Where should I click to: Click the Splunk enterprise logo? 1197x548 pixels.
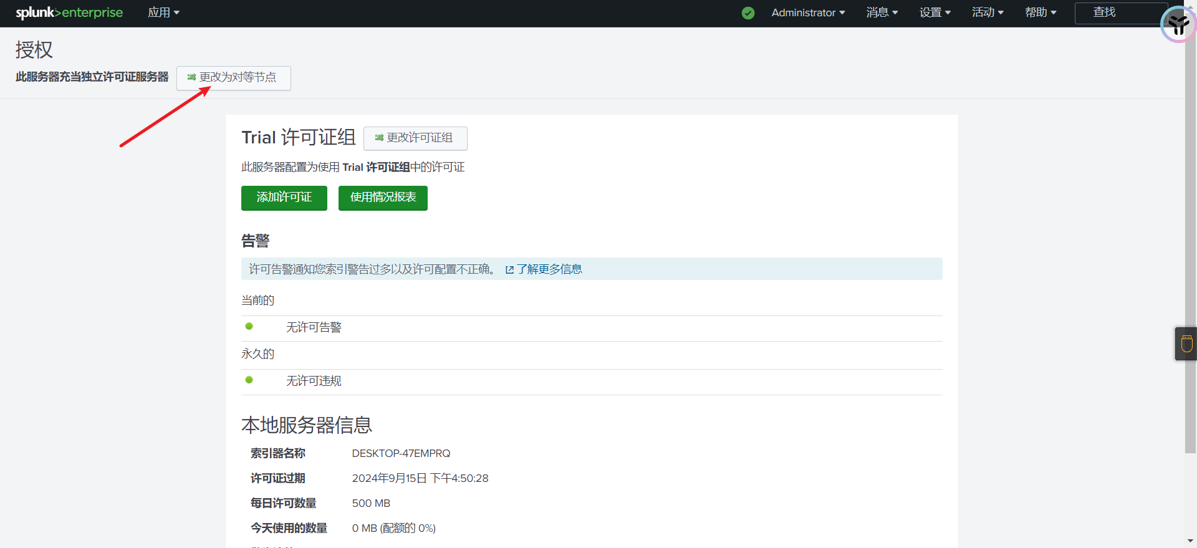tap(69, 12)
